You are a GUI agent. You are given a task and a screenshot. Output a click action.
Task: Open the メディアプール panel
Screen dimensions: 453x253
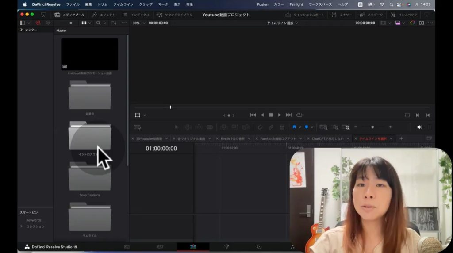click(69, 15)
